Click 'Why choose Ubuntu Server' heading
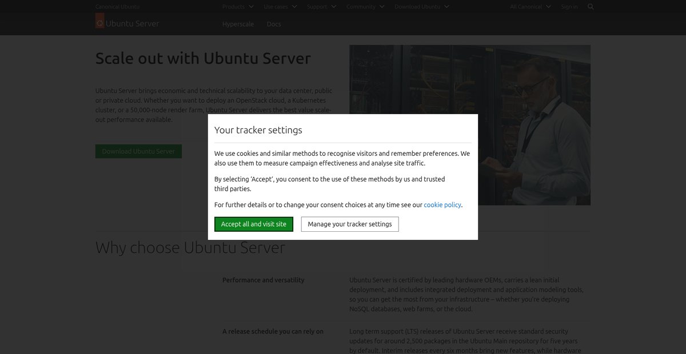 190,248
